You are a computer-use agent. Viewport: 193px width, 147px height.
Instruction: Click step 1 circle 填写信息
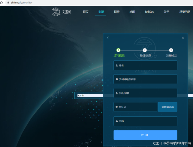(x=118, y=50)
